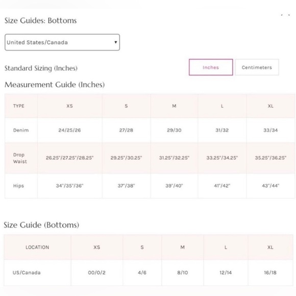Select the Denim row label

point(21,130)
